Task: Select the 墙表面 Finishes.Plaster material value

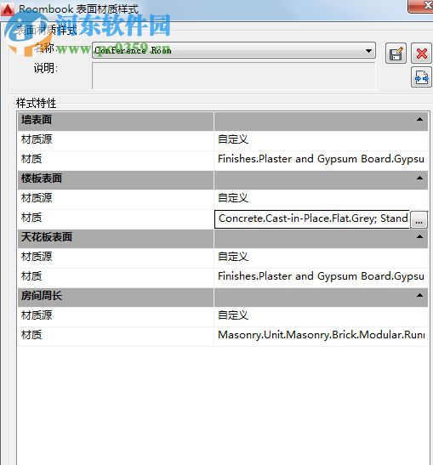Action: click(321, 159)
